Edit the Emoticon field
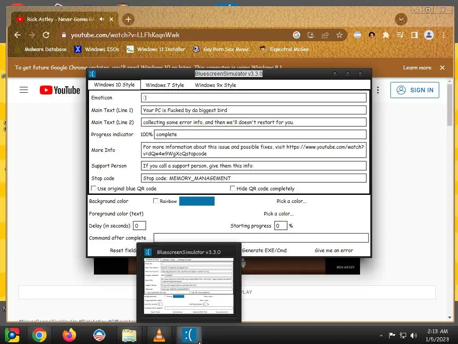The image size is (458, 344). point(254,98)
